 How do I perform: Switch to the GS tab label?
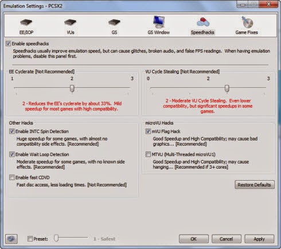(114, 32)
